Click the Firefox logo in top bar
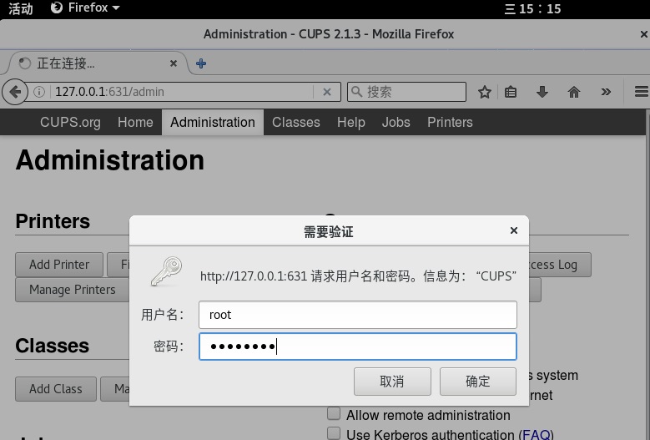650x440 pixels. (57, 8)
